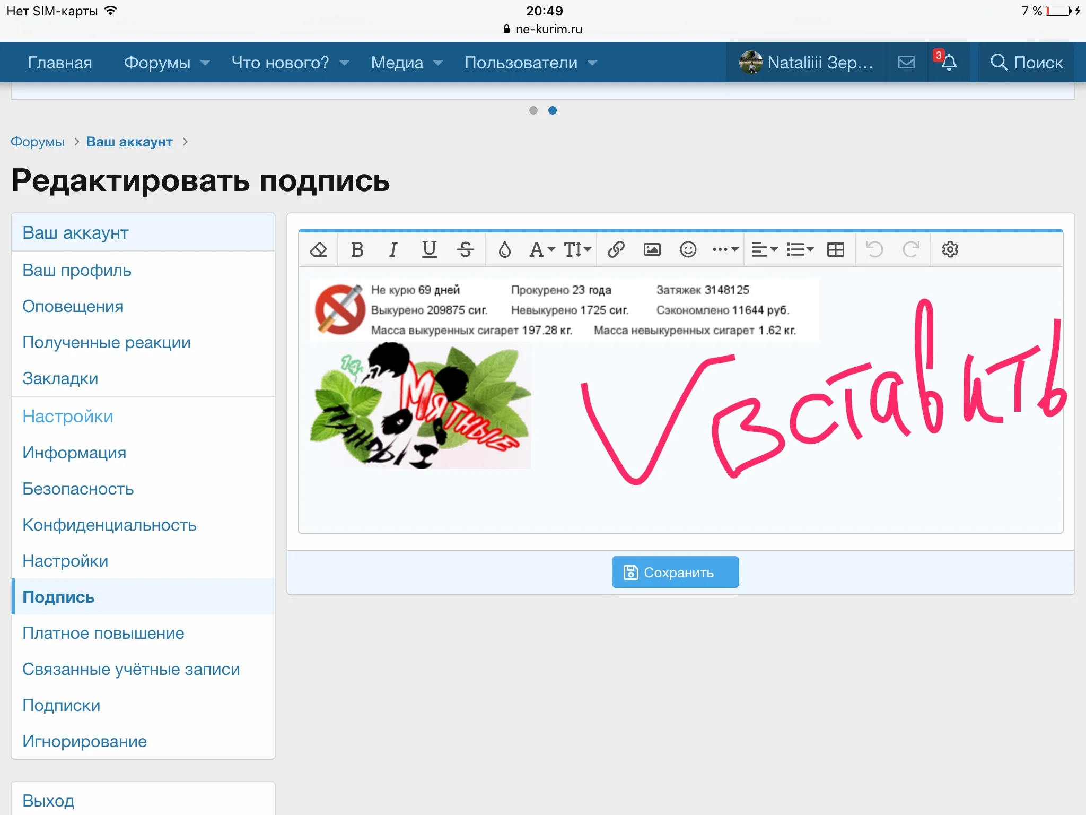Click the insert table icon
The width and height of the screenshot is (1086, 815).
point(835,249)
